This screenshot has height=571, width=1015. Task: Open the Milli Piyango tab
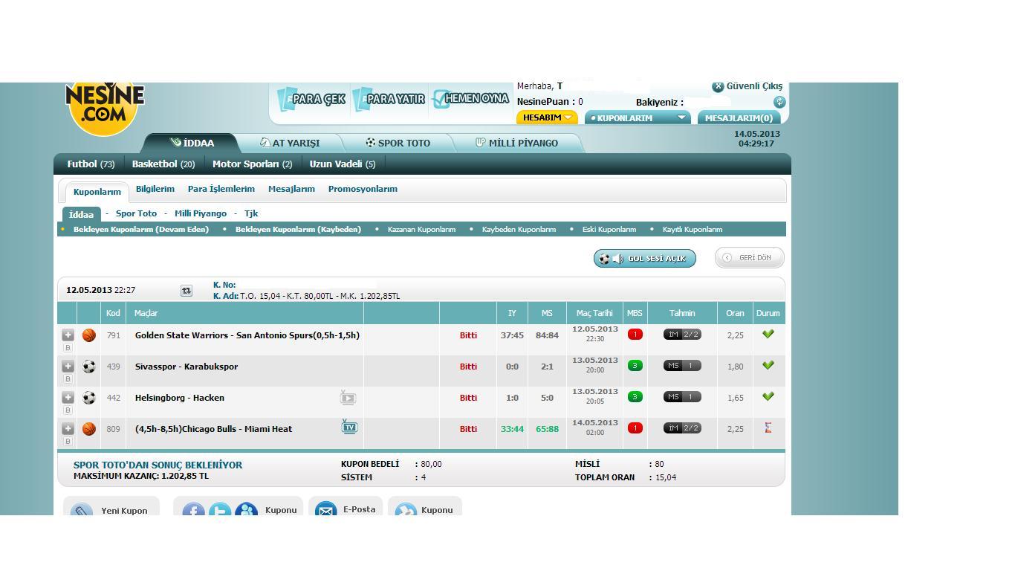[x=516, y=143]
